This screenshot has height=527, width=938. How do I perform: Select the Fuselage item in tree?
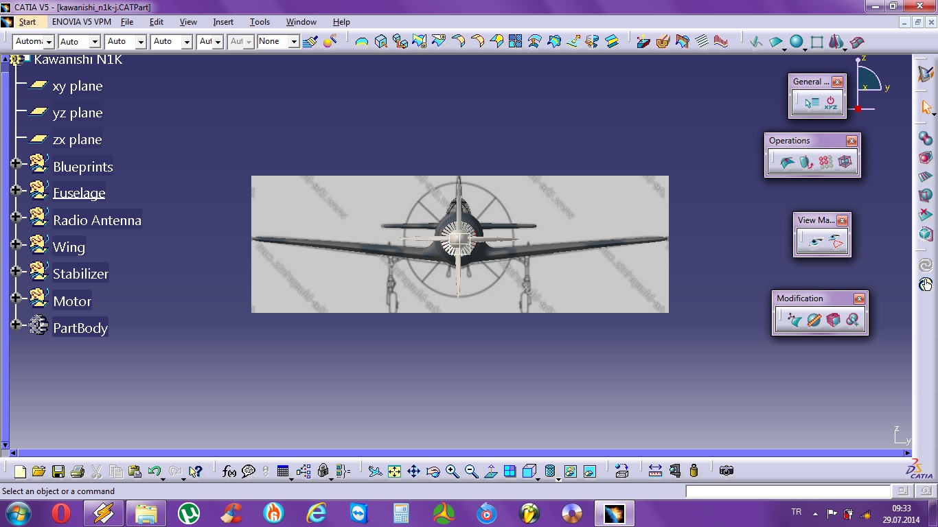click(79, 194)
